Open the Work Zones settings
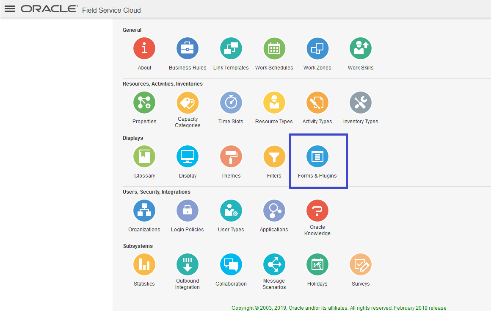The height and width of the screenshot is (311, 491). (x=317, y=48)
